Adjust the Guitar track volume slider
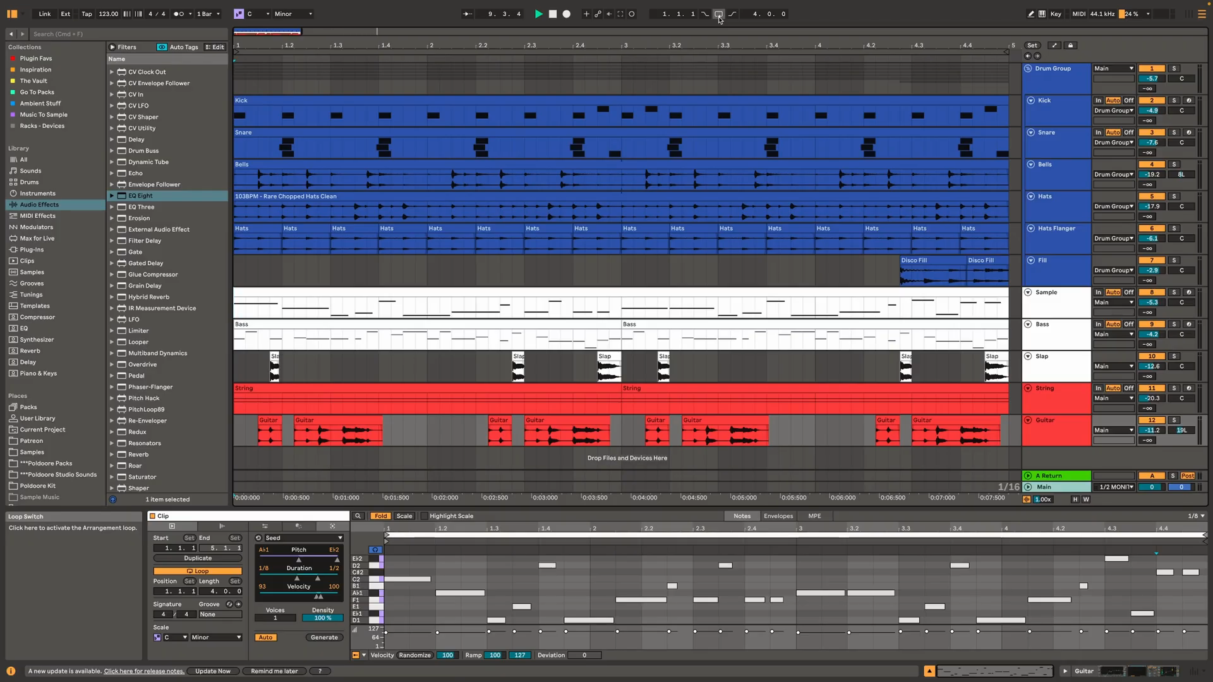1213x682 pixels. [x=1151, y=430]
